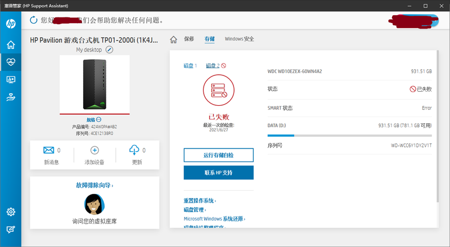Click the 添加设备 plus icon
The width and height of the screenshot is (450, 247).
click(x=94, y=150)
